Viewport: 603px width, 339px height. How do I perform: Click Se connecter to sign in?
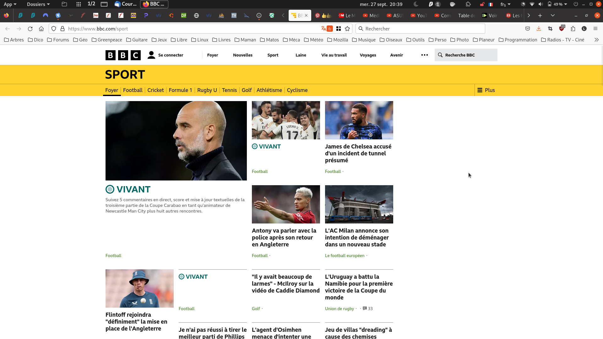(166, 55)
